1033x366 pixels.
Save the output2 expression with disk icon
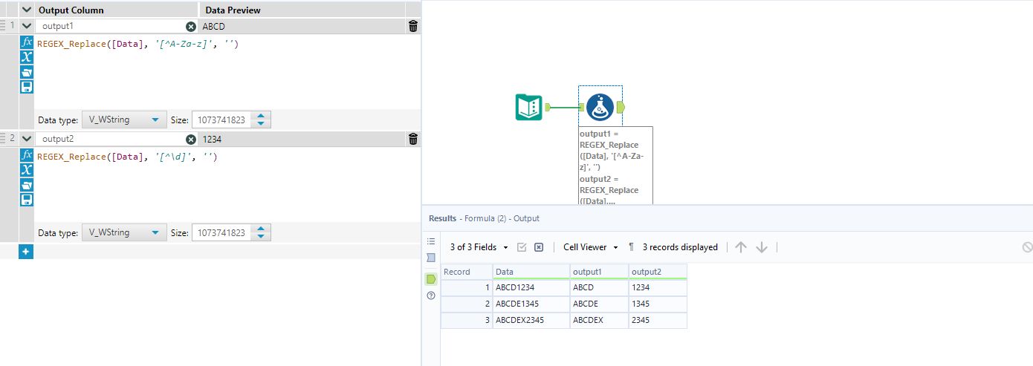click(27, 200)
